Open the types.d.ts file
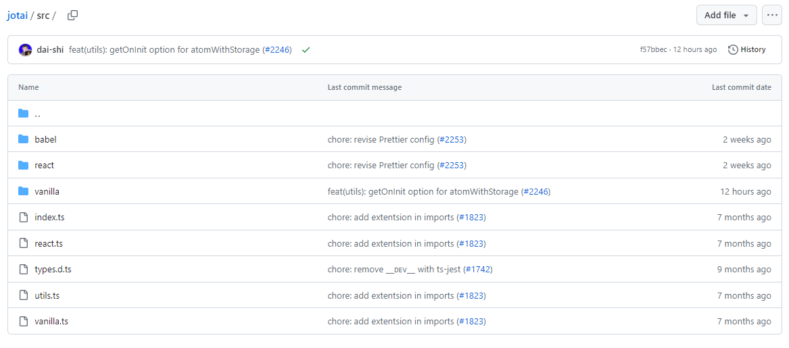The image size is (789, 348). tap(53, 269)
